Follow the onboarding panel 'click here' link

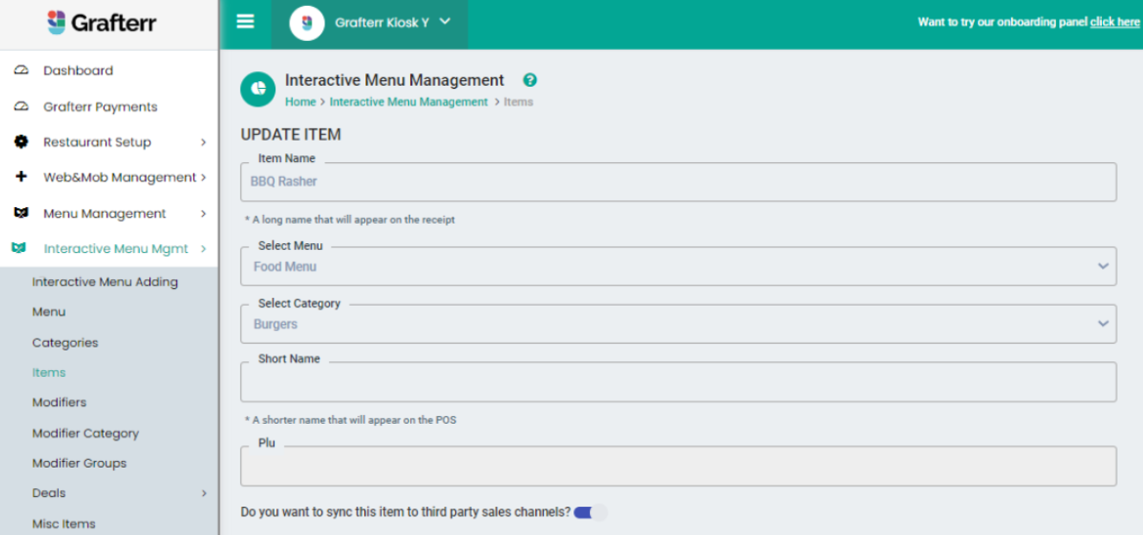click(1115, 21)
